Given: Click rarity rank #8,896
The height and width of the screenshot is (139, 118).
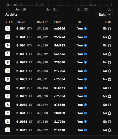Looking at the screenshot, I should tap(43, 96).
